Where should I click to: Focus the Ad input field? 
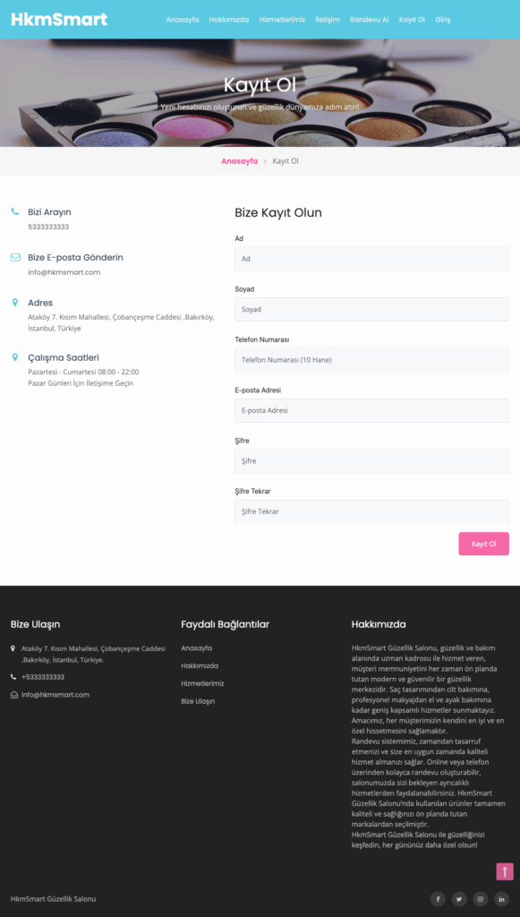point(371,259)
